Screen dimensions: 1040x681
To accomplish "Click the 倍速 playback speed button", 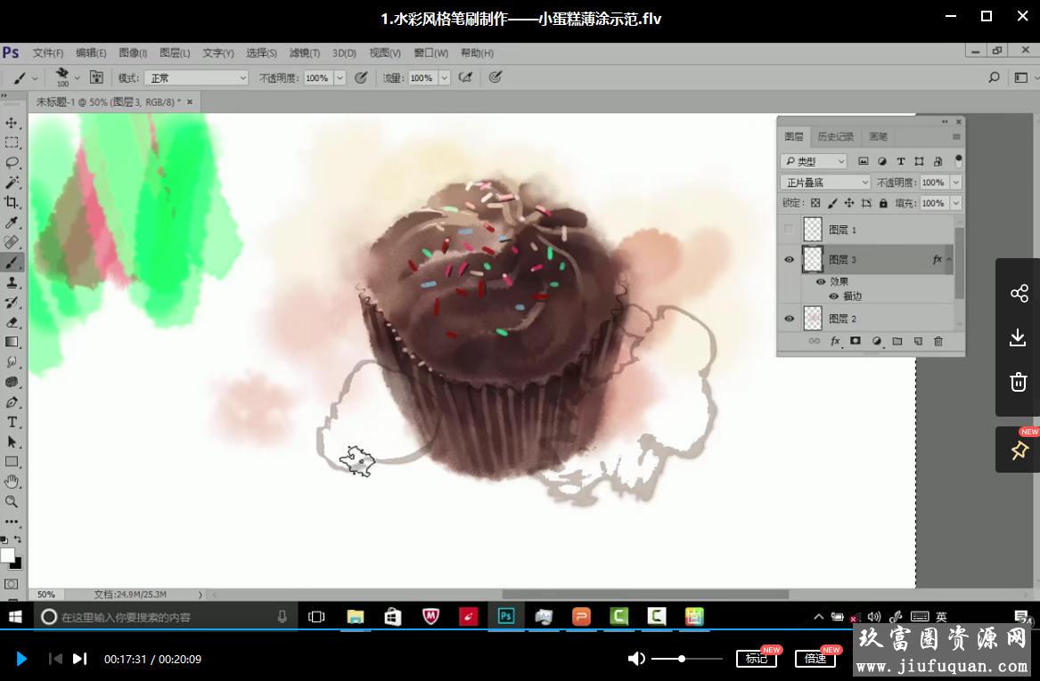I will click(x=815, y=659).
